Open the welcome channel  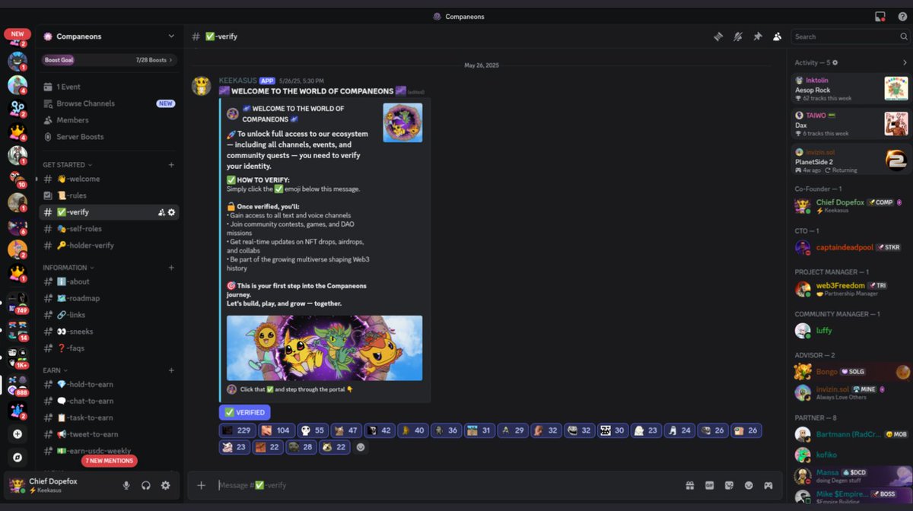tap(109, 179)
